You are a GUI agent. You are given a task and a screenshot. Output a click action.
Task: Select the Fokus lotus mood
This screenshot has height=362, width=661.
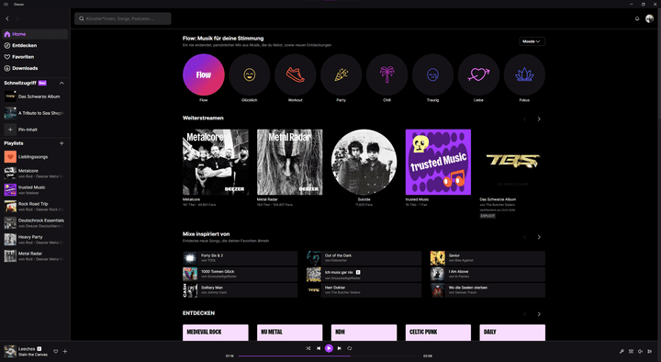click(524, 74)
